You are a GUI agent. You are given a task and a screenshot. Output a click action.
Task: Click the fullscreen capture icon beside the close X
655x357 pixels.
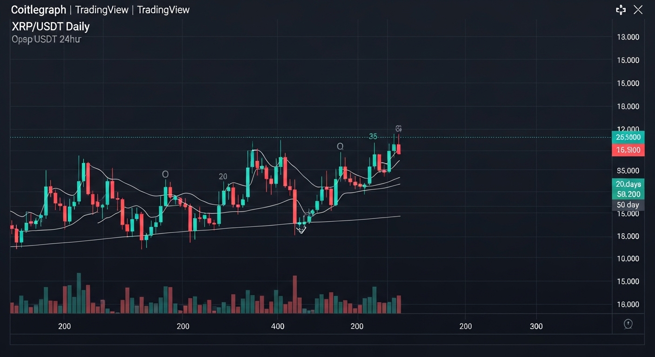(x=621, y=10)
